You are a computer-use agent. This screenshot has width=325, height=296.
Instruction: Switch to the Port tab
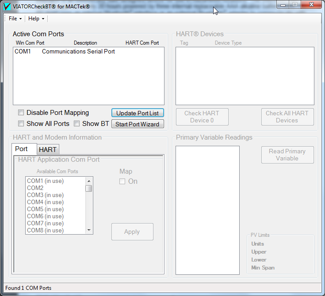[x=24, y=149]
